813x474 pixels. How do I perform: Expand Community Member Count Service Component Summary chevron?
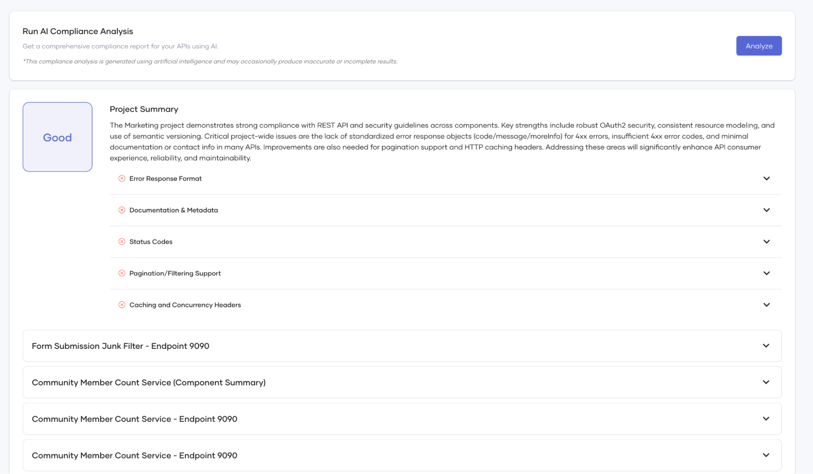(x=766, y=382)
